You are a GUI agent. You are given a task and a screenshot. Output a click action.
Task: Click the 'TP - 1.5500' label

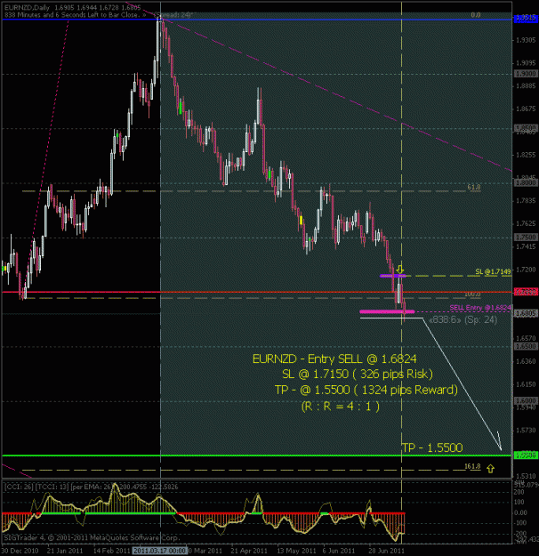(432, 447)
